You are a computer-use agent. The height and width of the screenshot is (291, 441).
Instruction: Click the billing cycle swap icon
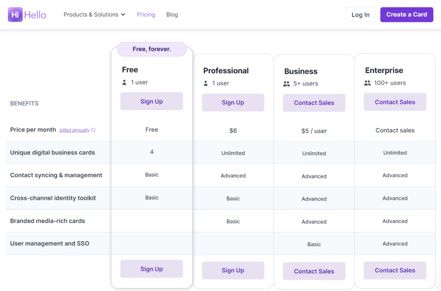coord(93,130)
